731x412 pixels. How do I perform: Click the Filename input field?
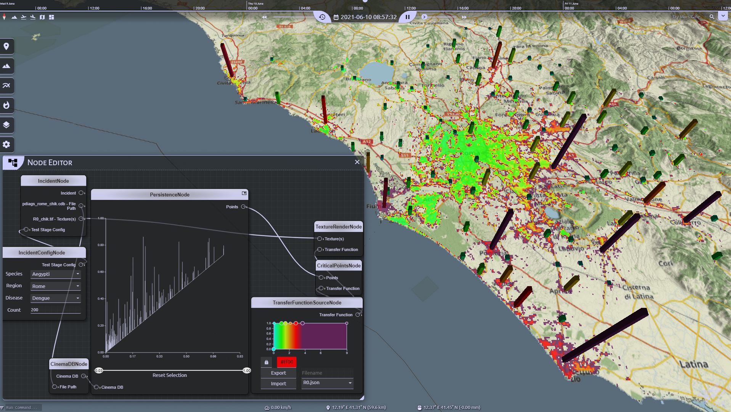(328, 373)
